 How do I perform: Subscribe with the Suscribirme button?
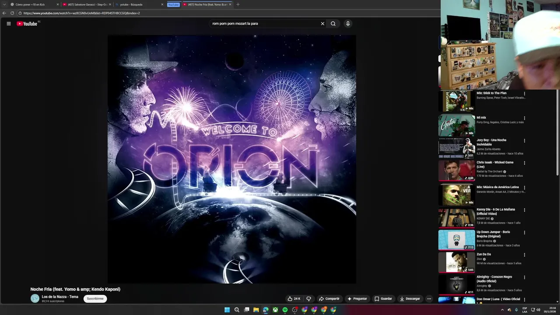tap(95, 299)
